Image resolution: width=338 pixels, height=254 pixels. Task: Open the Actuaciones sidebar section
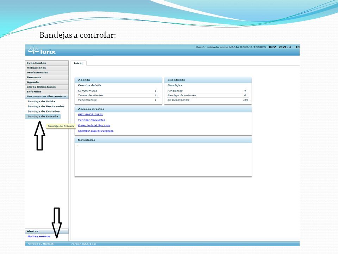[47, 68]
